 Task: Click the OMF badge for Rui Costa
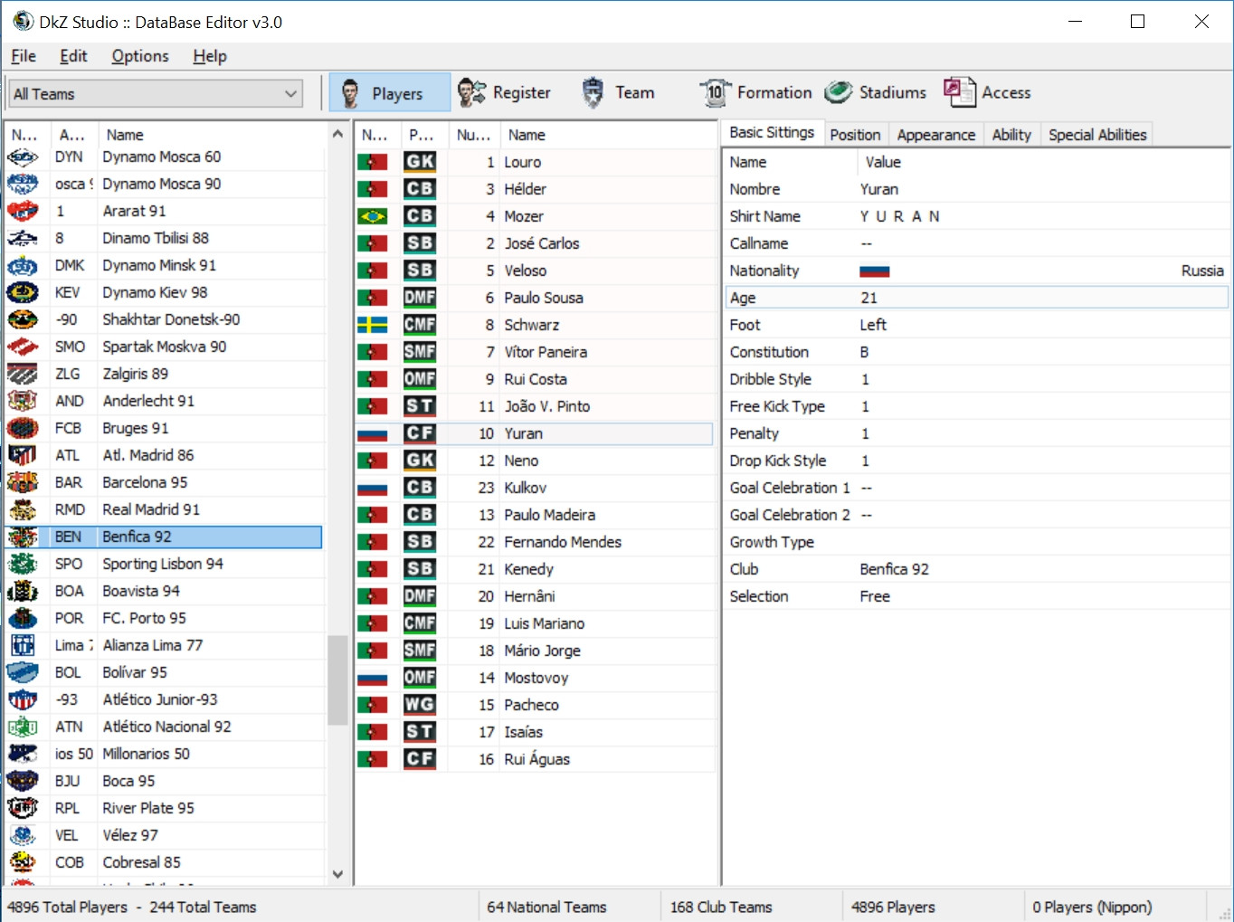pos(420,379)
